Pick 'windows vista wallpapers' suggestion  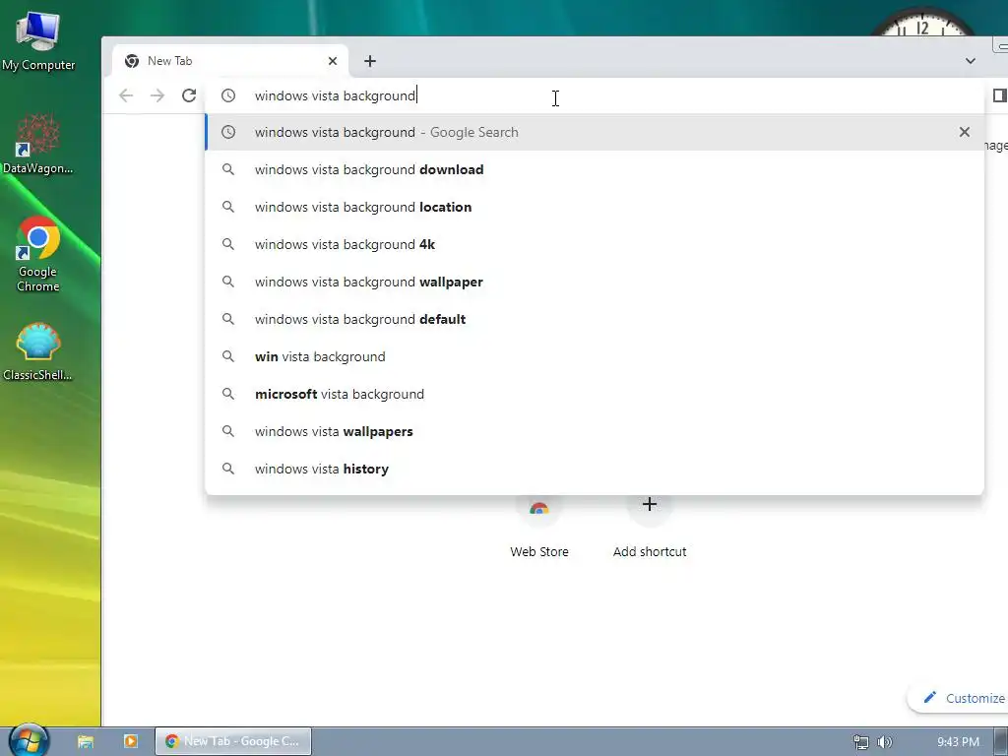point(594,431)
